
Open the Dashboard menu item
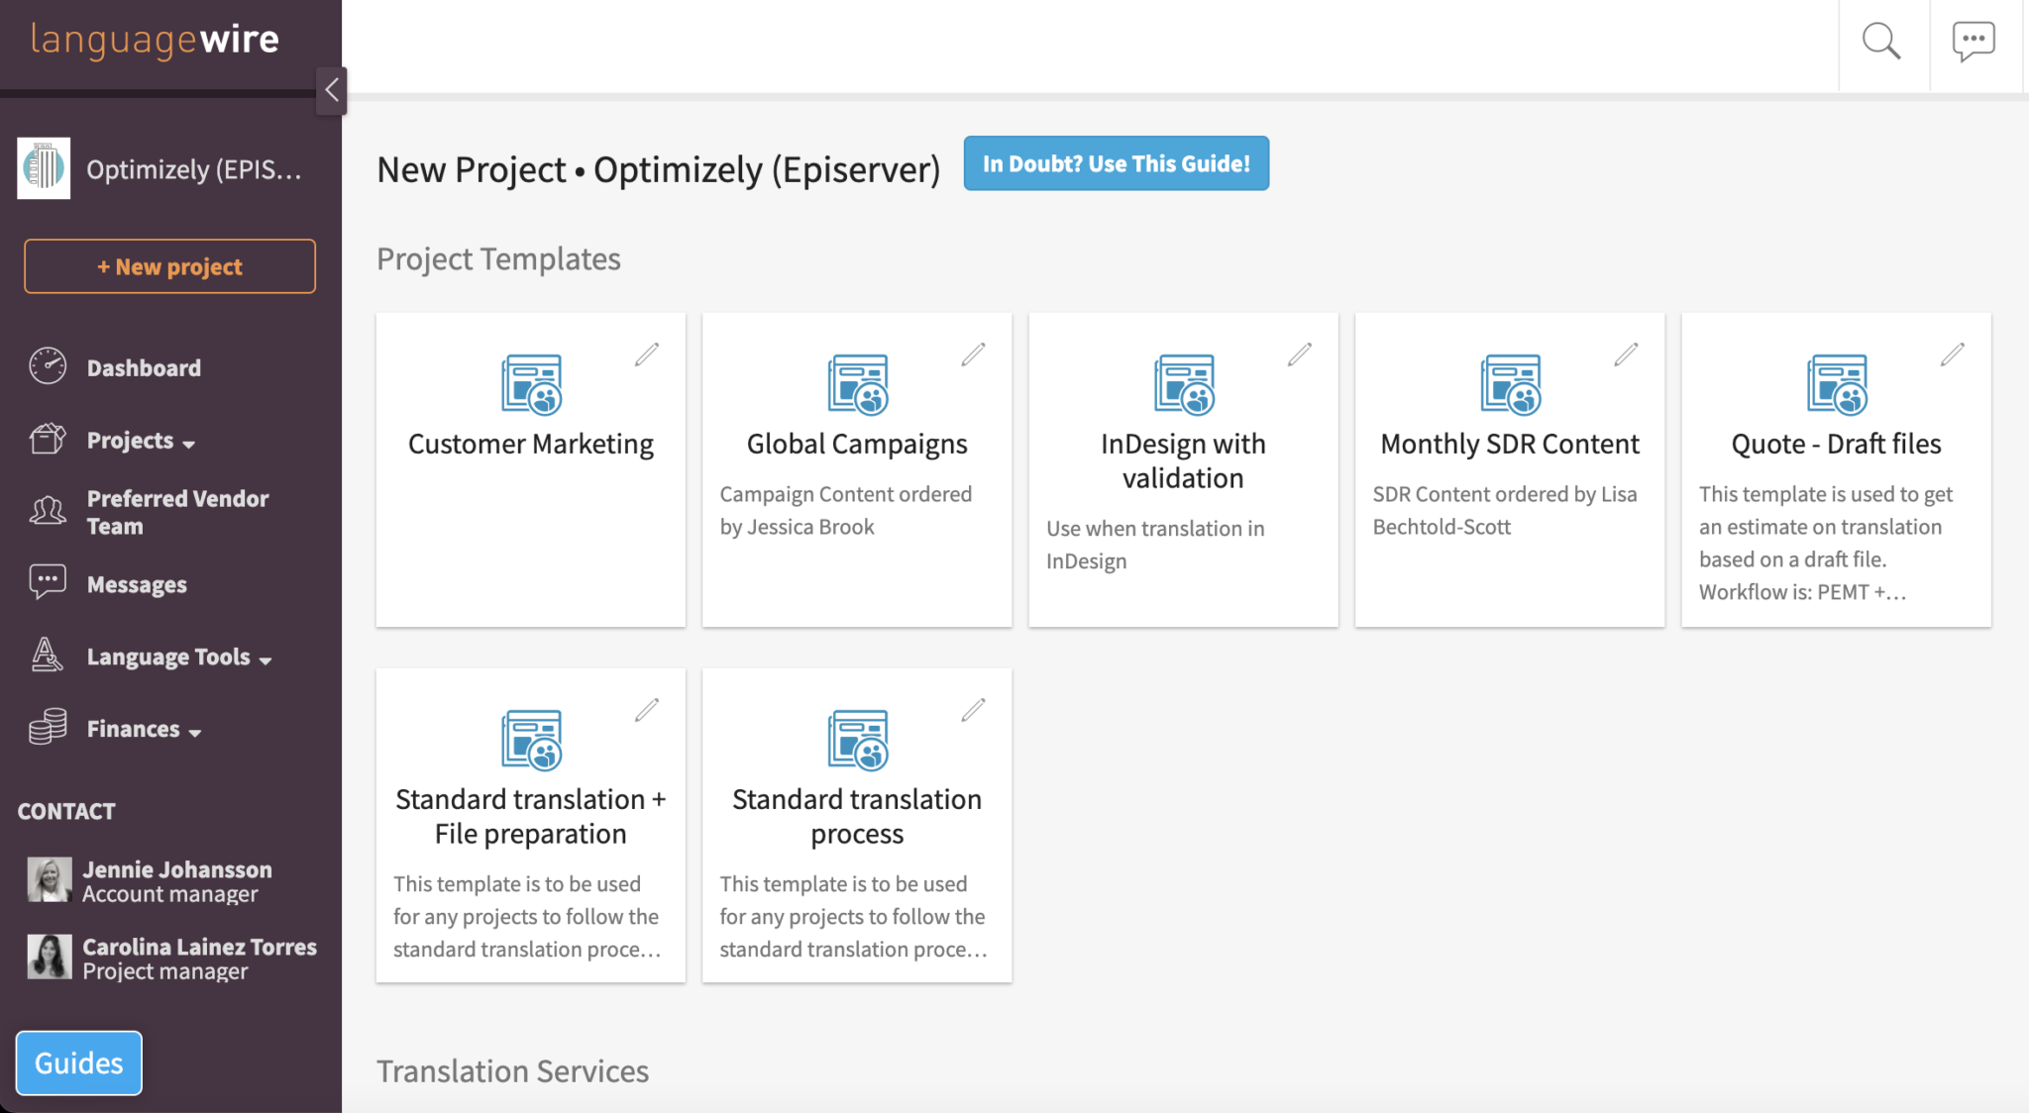click(144, 368)
